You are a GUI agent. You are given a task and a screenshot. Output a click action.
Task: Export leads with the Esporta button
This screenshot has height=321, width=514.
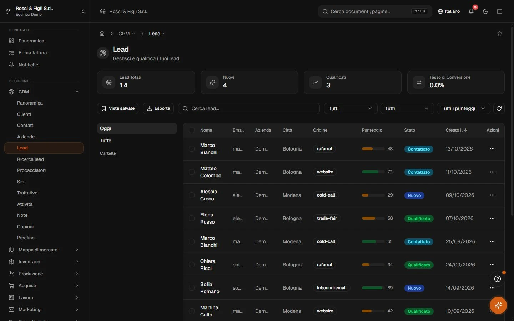pyautogui.click(x=158, y=108)
